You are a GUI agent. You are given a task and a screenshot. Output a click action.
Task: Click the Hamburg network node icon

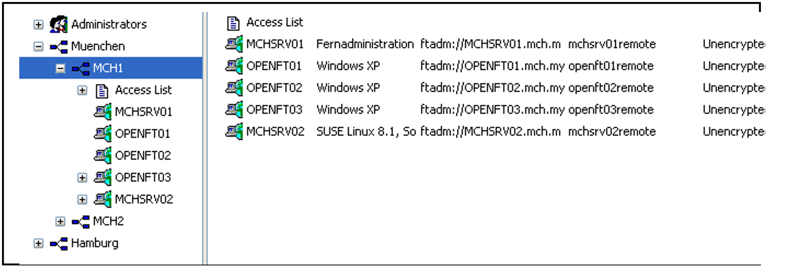point(59,243)
